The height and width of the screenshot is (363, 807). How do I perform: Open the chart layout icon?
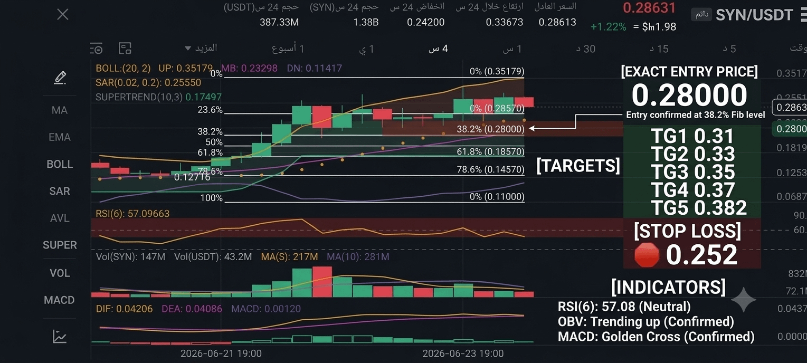pos(125,49)
